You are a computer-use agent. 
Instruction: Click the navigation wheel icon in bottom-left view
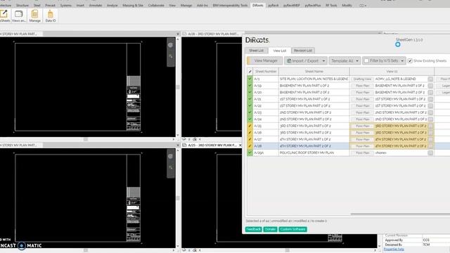pyautogui.click(x=170, y=156)
